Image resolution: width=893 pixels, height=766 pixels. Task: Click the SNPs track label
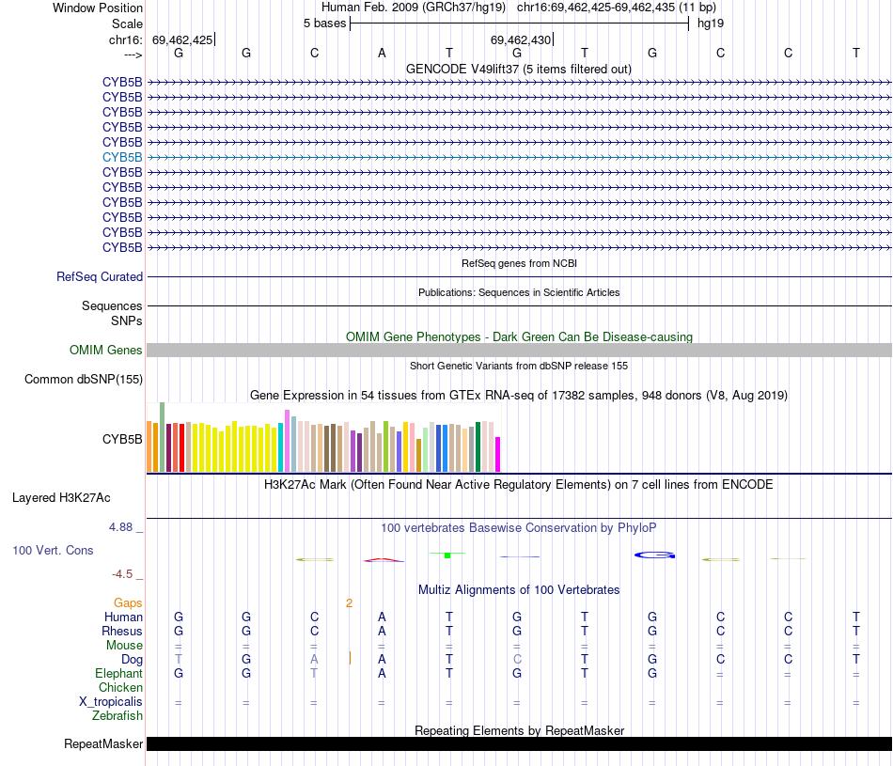tap(127, 320)
